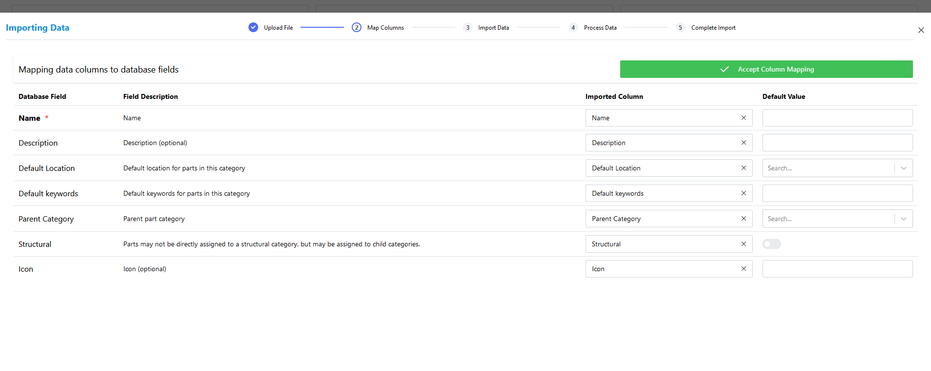Click the Complete Import step label

713,28
